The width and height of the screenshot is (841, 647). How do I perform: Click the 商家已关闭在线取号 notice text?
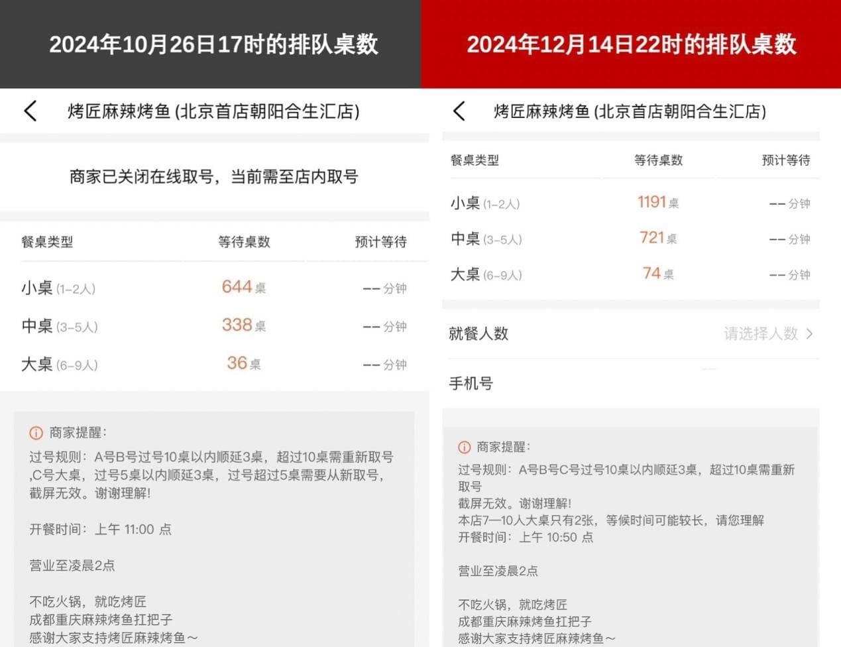(x=213, y=177)
